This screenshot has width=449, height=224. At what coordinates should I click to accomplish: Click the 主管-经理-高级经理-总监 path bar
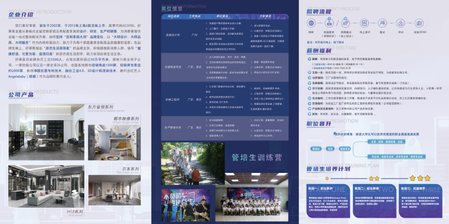[387, 141]
